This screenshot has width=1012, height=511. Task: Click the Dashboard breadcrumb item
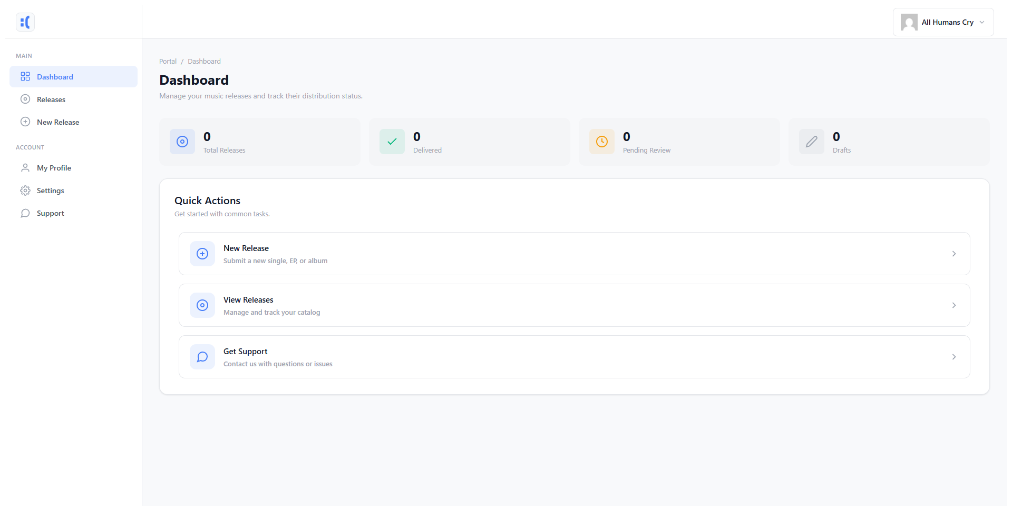pos(204,61)
